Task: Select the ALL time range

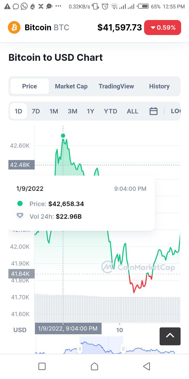Action: [x=133, y=111]
